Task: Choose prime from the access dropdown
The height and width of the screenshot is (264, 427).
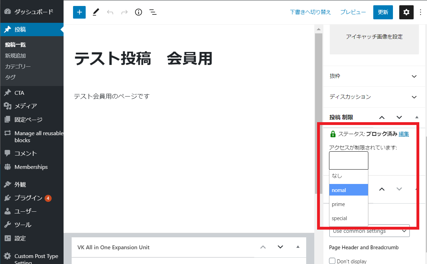Action: (x=349, y=204)
